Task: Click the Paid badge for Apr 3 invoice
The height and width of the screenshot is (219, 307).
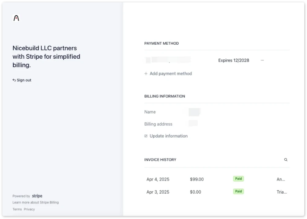Action: click(238, 192)
